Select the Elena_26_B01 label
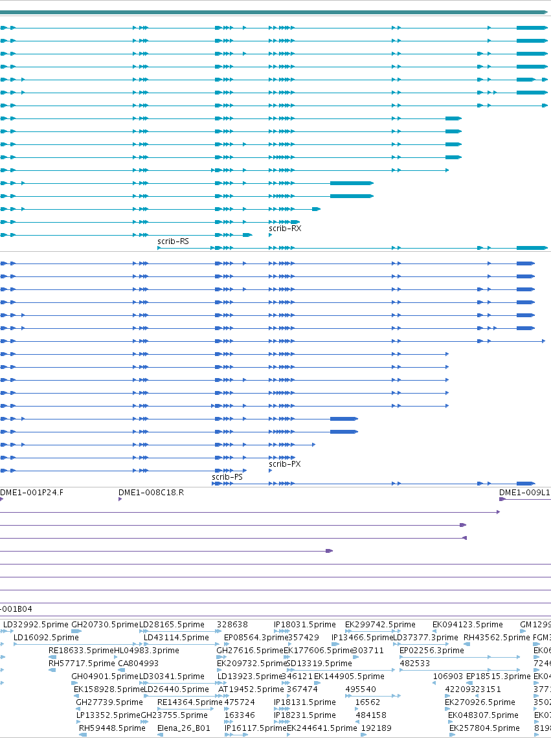 point(184,728)
